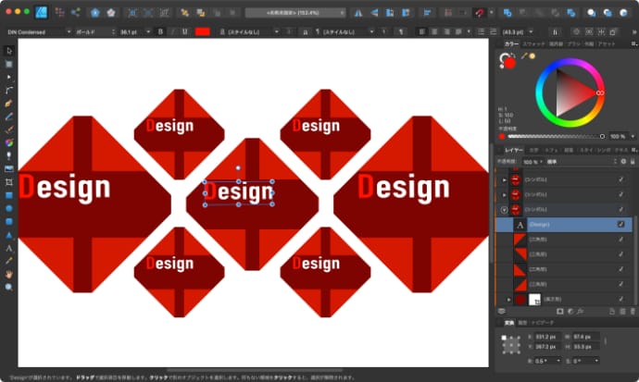Select the Zoom magnifier tool
Viewport: 639px width, 382px height.
tap(9, 287)
